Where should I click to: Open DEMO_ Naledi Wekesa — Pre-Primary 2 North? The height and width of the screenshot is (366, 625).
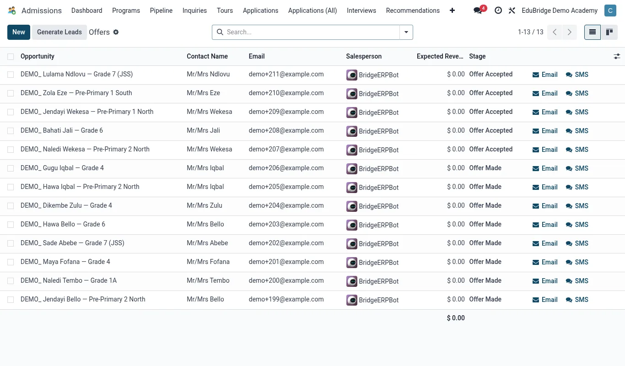(x=85, y=149)
